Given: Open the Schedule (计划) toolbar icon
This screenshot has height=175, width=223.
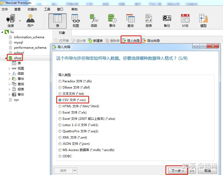Looking at the screenshot, I should point(185,21).
